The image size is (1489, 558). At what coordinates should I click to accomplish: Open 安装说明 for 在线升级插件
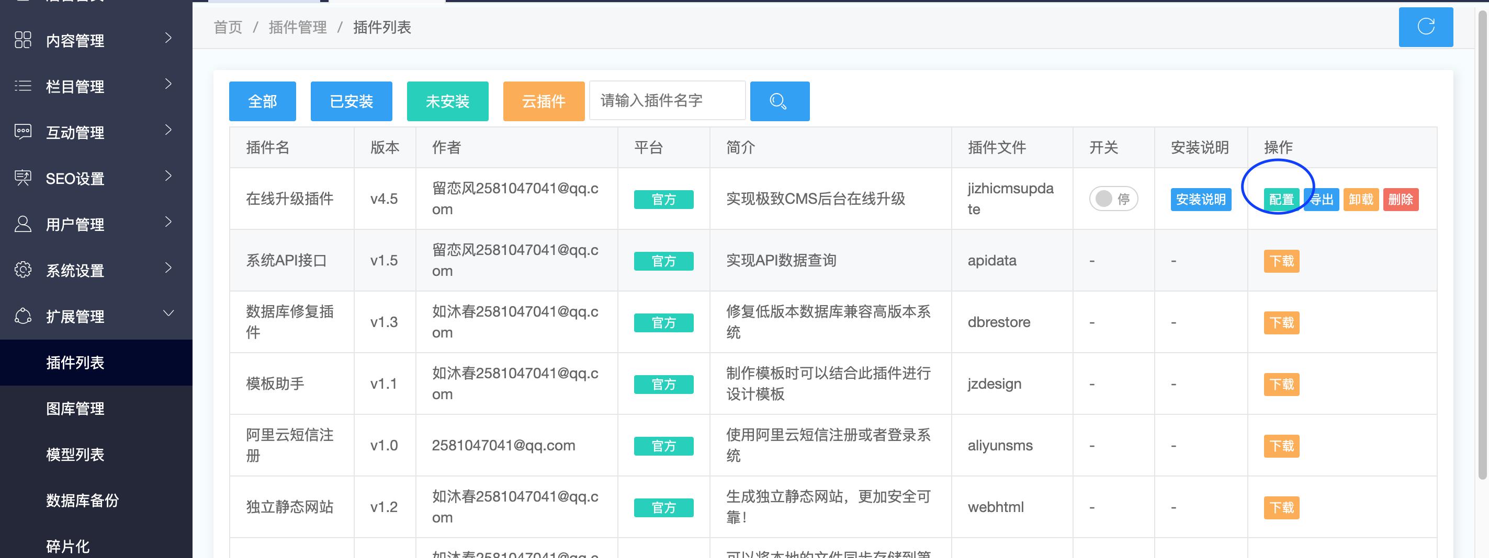(1201, 199)
